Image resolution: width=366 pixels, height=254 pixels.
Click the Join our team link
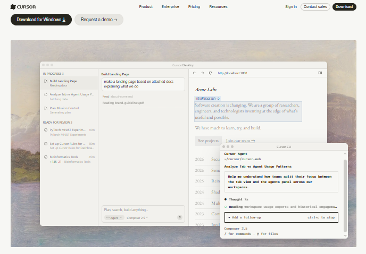[x=240, y=141]
